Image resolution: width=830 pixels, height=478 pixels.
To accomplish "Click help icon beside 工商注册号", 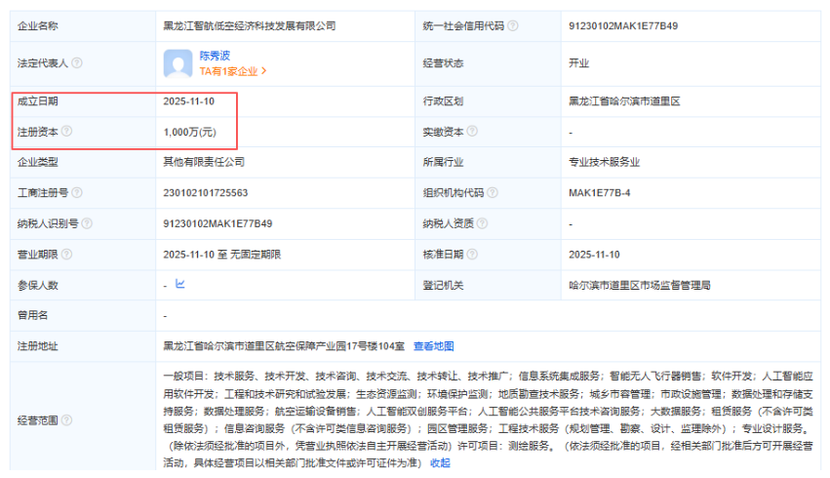I will pyautogui.click(x=77, y=193).
